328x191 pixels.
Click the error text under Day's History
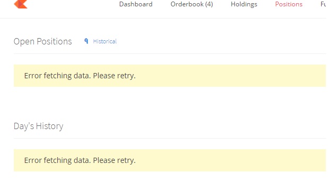click(x=80, y=160)
